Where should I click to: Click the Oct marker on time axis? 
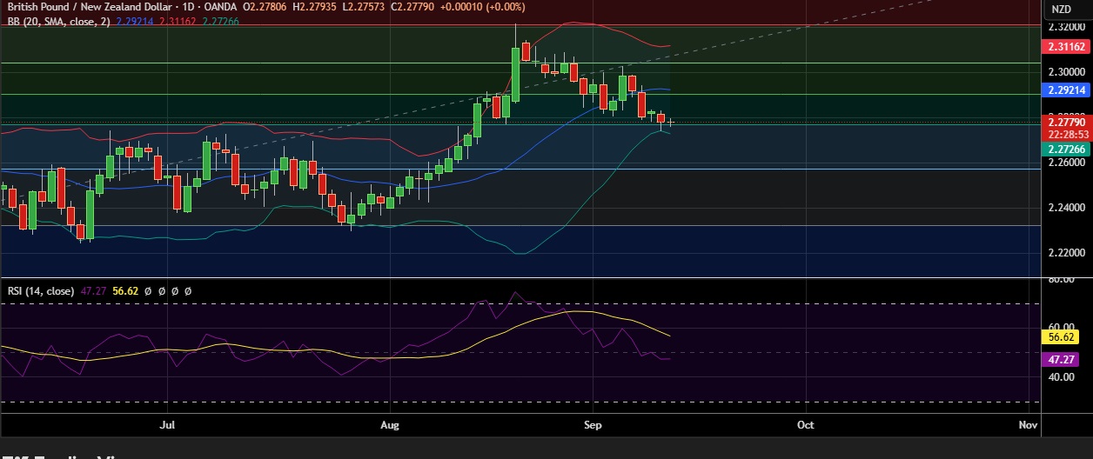pos(806,425)
